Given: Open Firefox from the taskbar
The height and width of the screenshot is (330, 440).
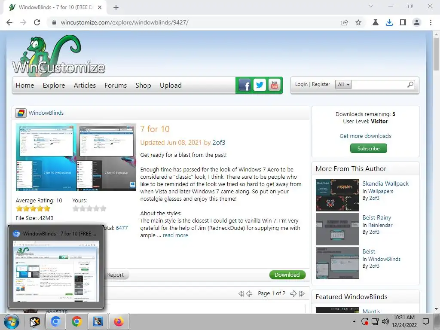Looking at the screenshot, I should (x=119, y=321).
